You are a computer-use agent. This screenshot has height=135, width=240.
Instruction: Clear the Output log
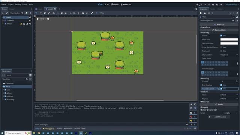pos(191,105)
